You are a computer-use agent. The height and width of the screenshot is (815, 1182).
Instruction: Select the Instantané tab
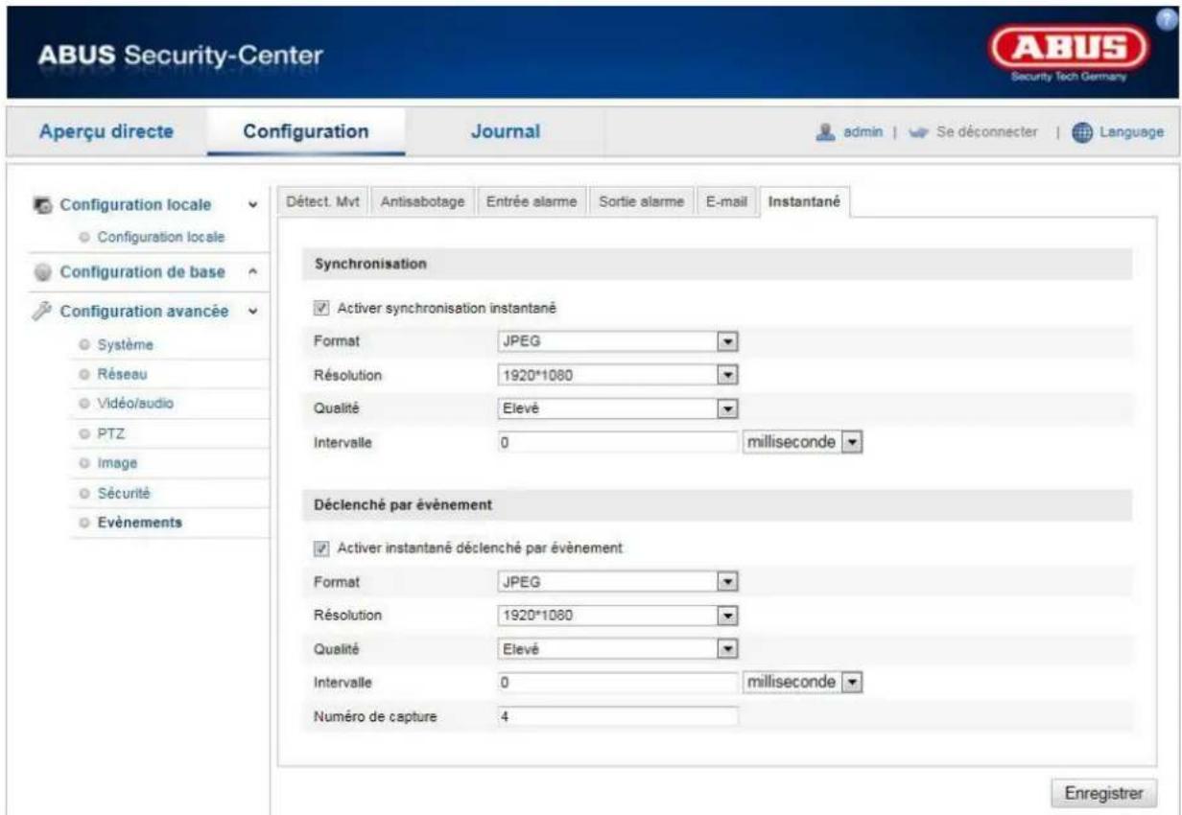pyautogui.click(x=806, y=200)
